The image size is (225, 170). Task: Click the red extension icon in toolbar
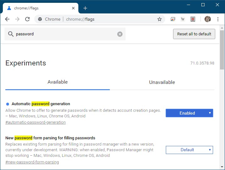pos(193,19)
